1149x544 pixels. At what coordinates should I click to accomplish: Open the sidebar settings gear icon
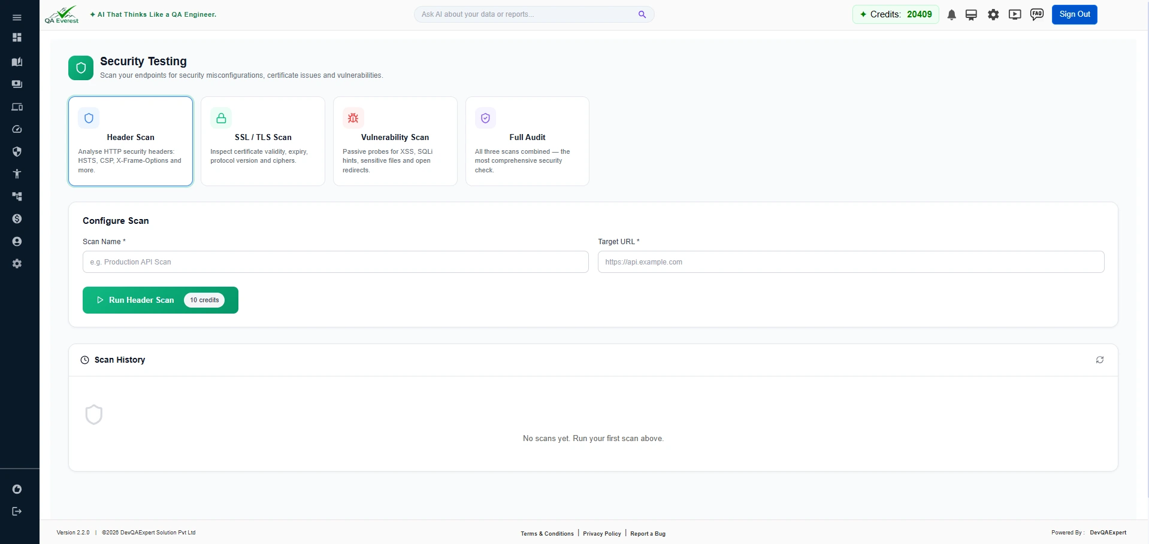tap(17, 264)
